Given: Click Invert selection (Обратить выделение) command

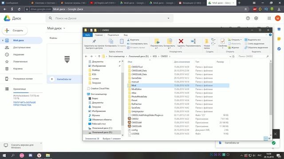Looking at the screenshot, I should (x=256, y=48).
